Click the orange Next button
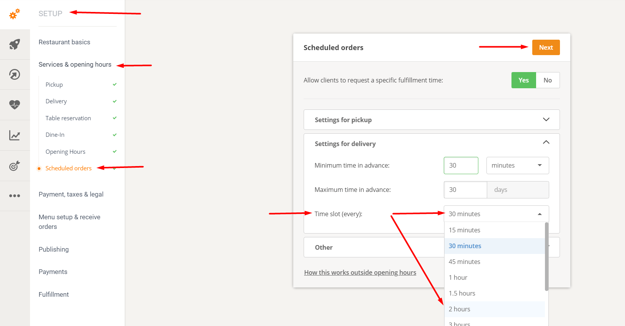The height and width of the screenshot is (326, 625). [546, 47]
